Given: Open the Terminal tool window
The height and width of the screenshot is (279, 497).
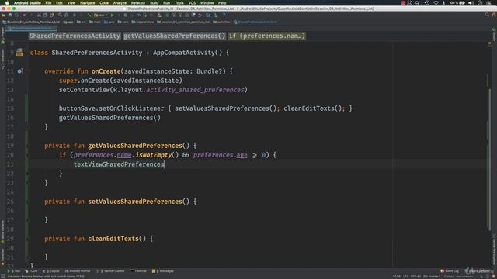Looking at the screenshot, I should [x=138, y=271].
